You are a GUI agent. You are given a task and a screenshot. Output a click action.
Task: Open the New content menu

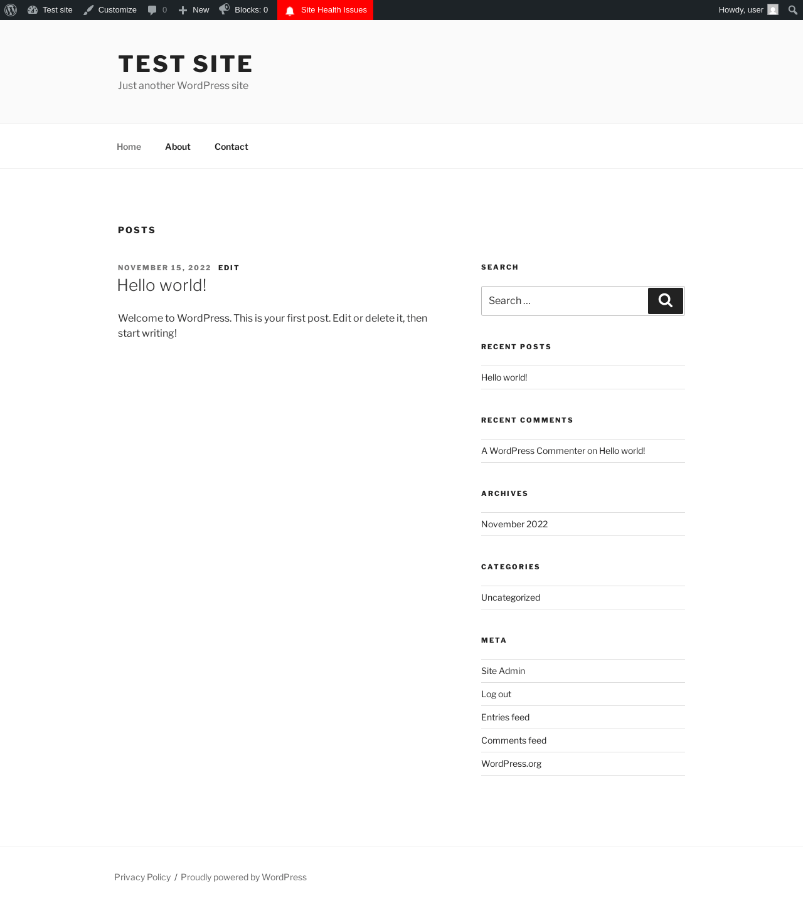click(194, 10)
